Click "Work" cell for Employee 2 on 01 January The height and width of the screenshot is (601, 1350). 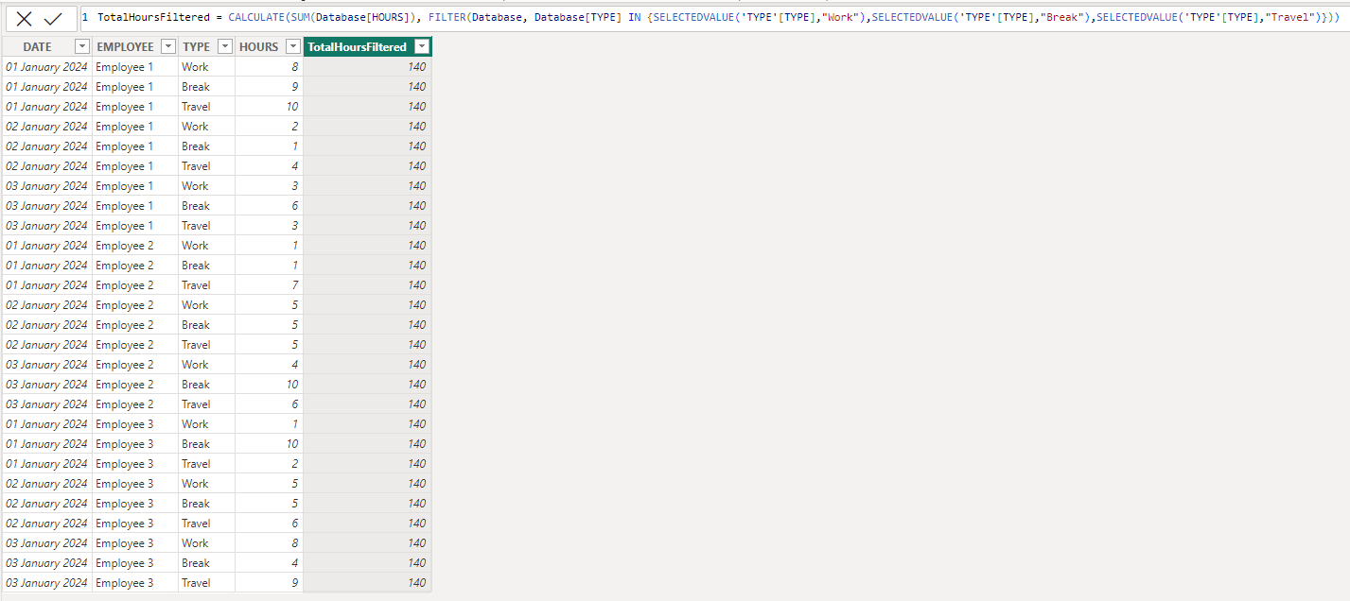(x=207, y=246)
